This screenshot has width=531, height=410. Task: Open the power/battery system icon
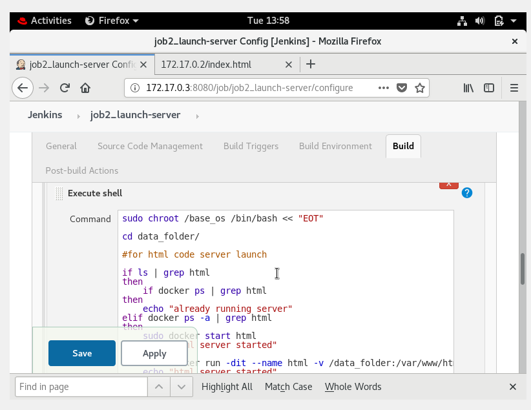(499, 21)
